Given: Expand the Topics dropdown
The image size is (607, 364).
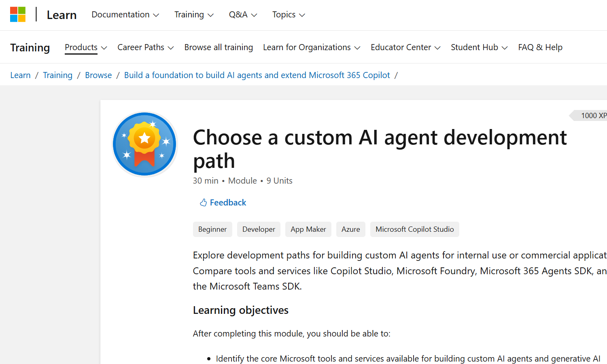Looking at the screenshot, I should [x=288, y=15].
